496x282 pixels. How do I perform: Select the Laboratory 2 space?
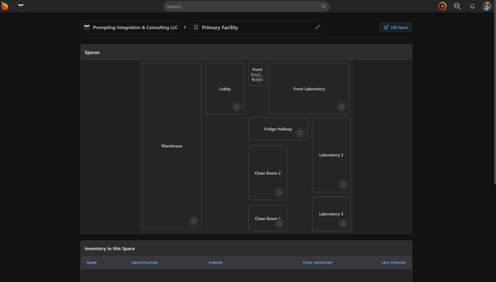pos(331,155)
